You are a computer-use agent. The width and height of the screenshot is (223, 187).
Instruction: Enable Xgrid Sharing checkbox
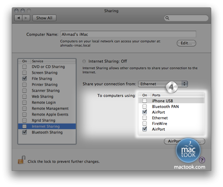24,120
